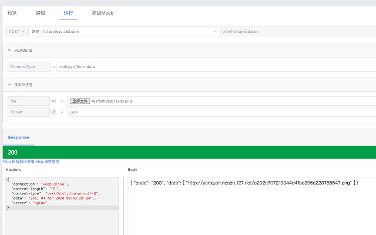The image size is (376, 235).
Task: Click the format value field containing json
Action: (217, 112)
